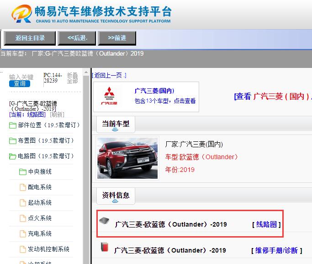The image size is (312, 264).
Task: Open the 发动机控制系统 entry
Action: (x=49, y=249)
